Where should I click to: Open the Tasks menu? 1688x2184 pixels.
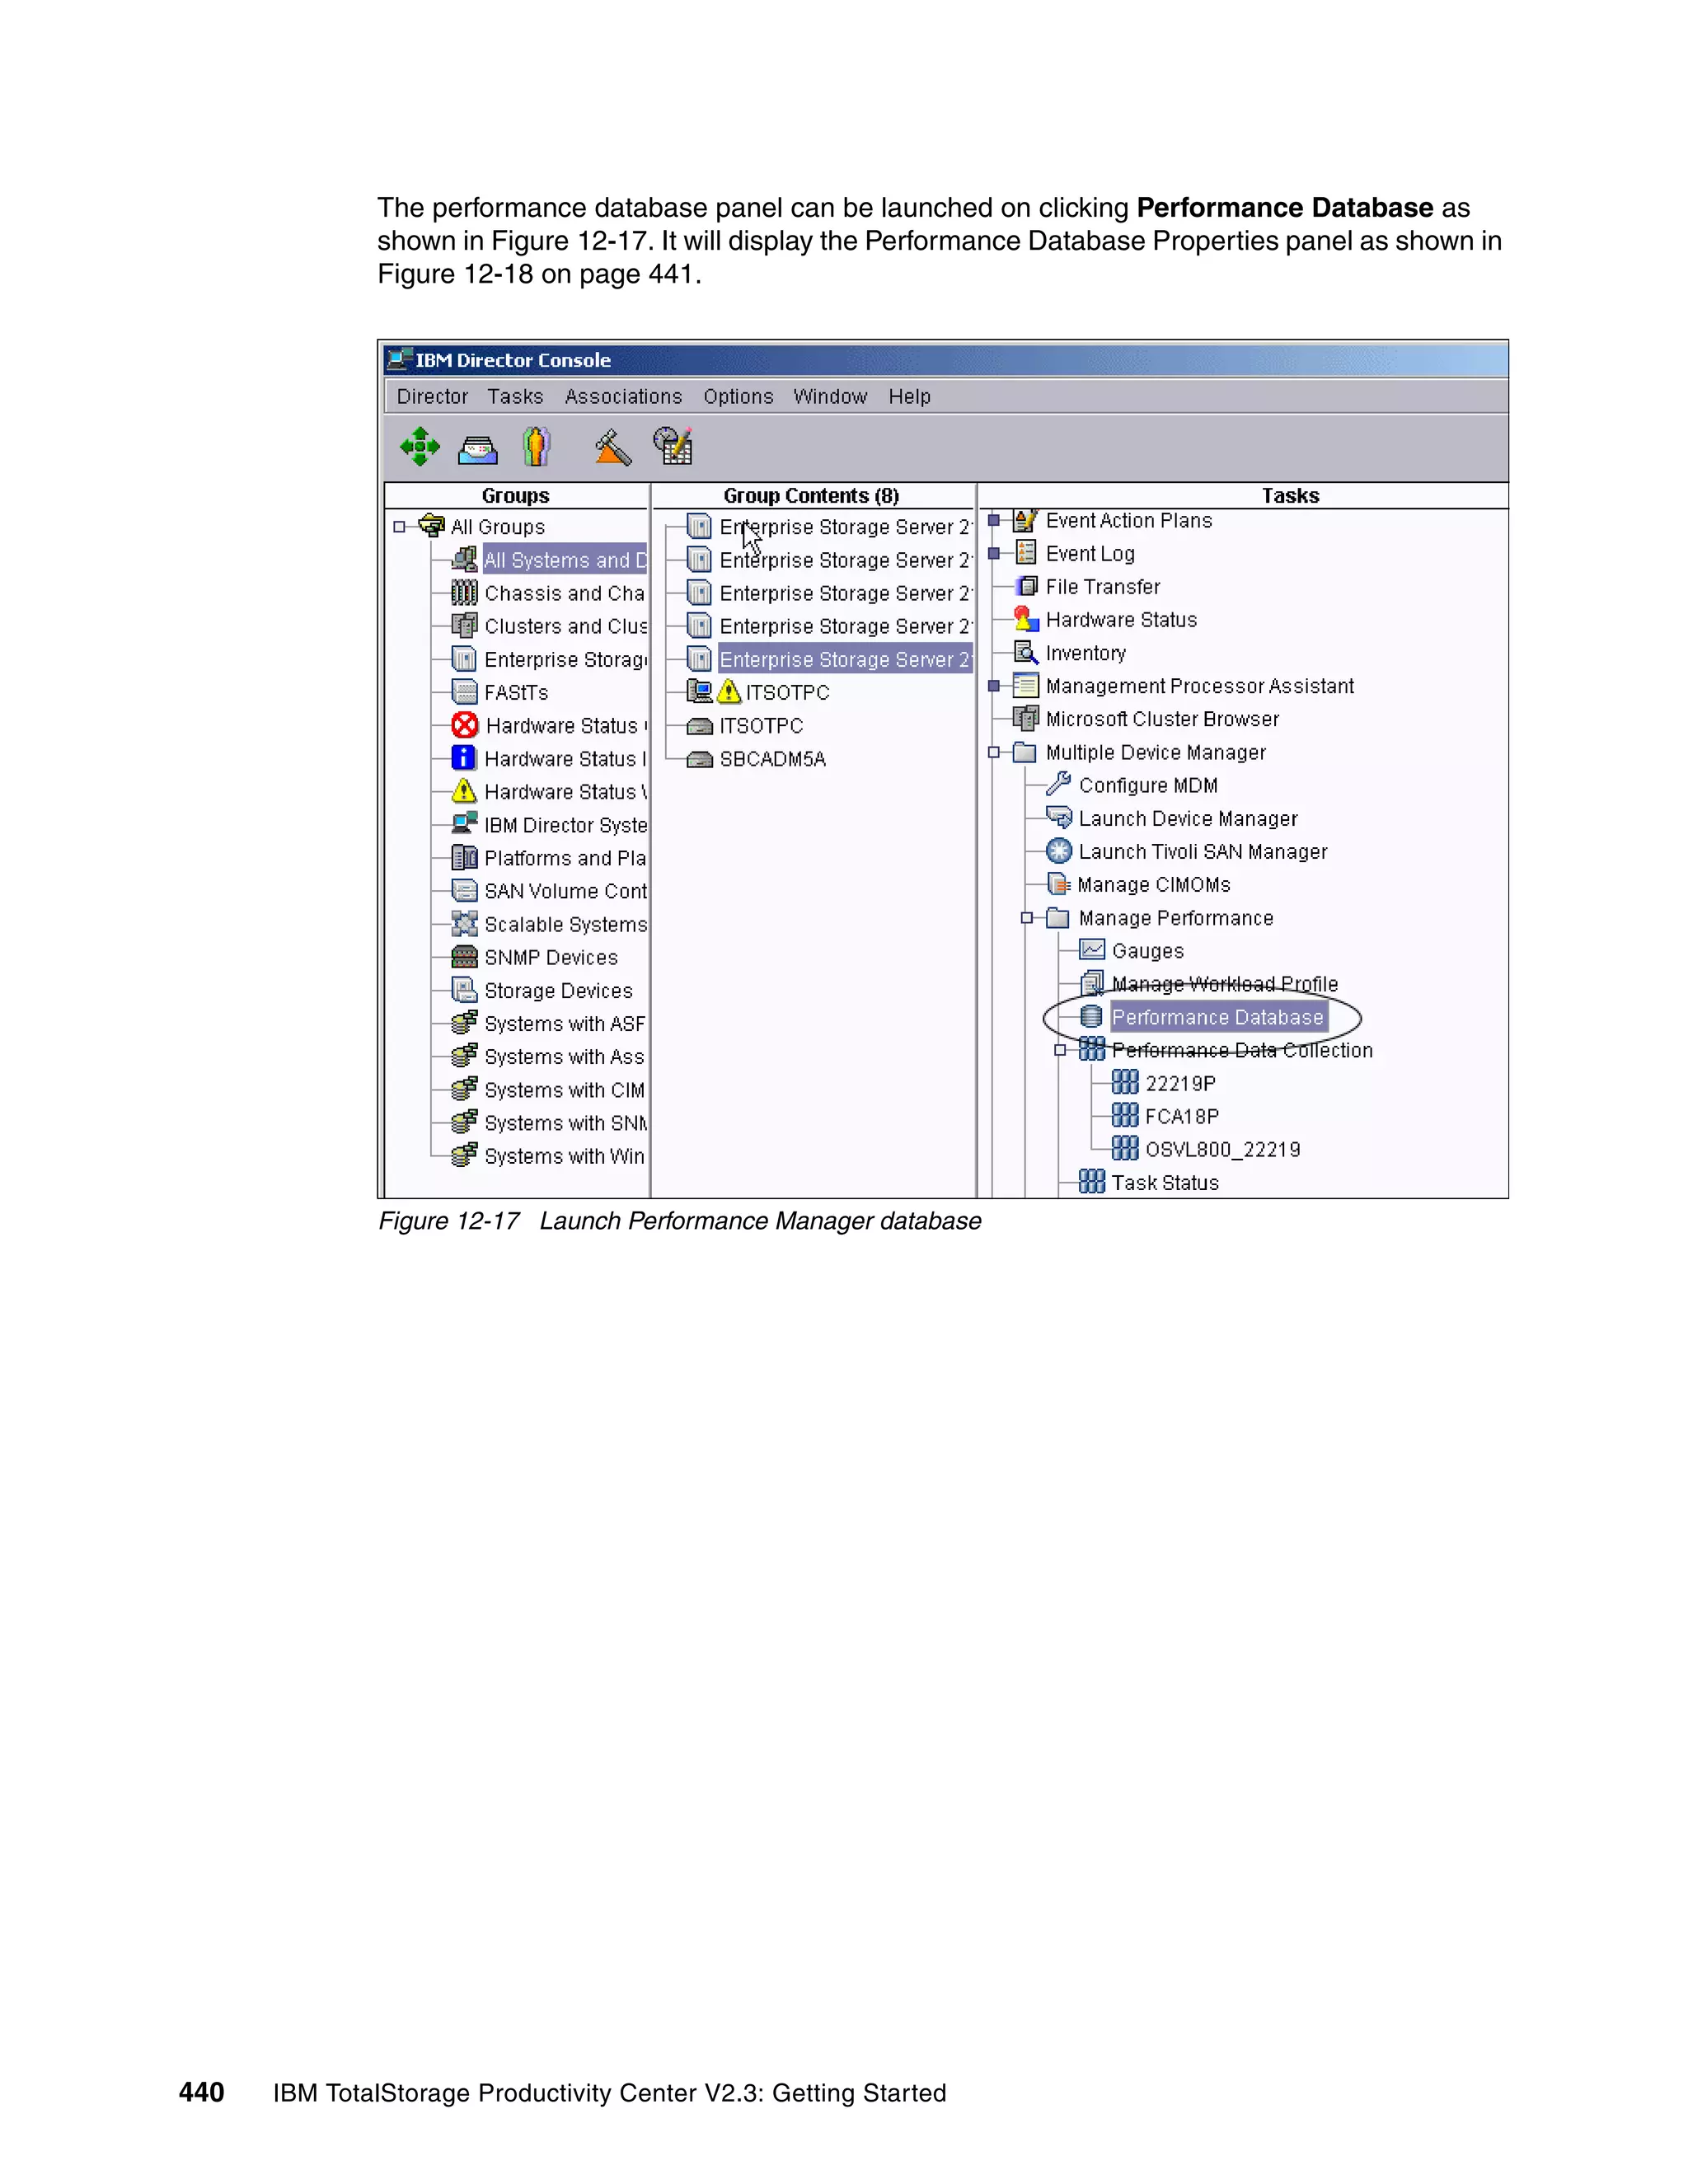click(515, 396)
